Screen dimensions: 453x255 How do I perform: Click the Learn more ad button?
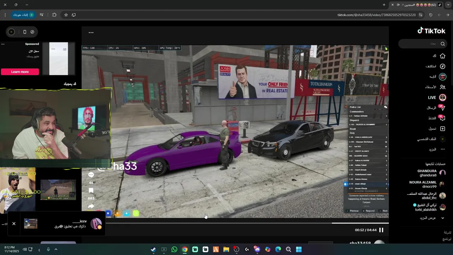(20, 72)
